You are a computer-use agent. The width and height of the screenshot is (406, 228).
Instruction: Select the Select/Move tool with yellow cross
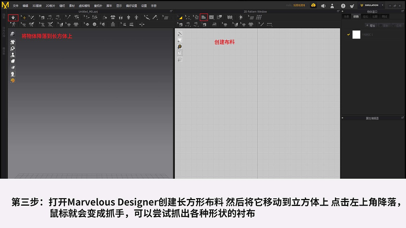[x=24, y=17]
